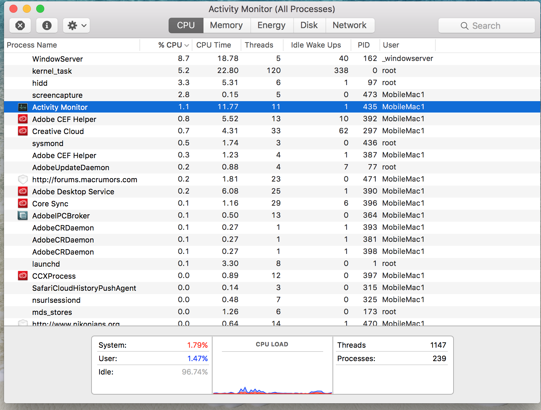
Task: Select the WindowServer process row
Action: tap(272, 59)
